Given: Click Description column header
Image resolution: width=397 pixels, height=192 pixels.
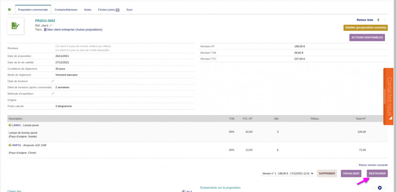Looking at the screenshot, I should [x=16, y=118].
